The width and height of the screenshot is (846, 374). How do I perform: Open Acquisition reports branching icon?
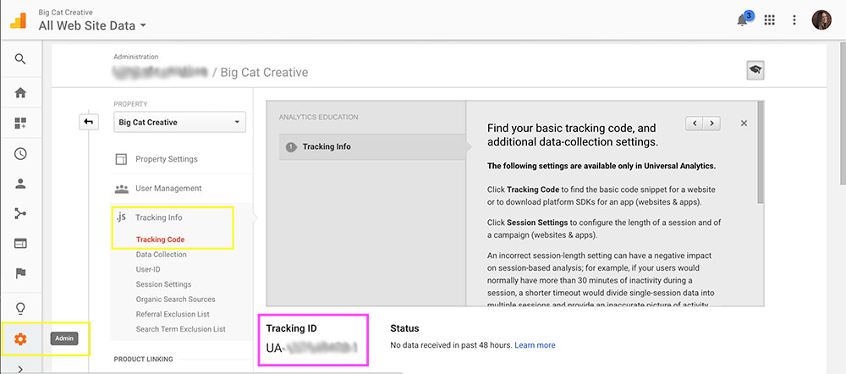tap(20, 214)
